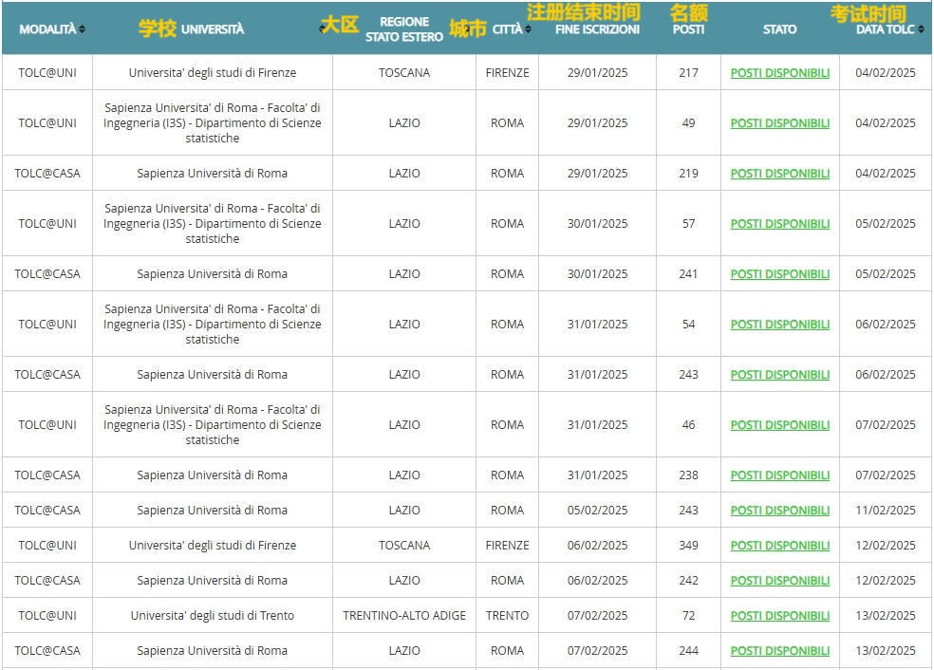
Task: Select the 'TRENTO' city cell
Action: [x=508, y=616]
